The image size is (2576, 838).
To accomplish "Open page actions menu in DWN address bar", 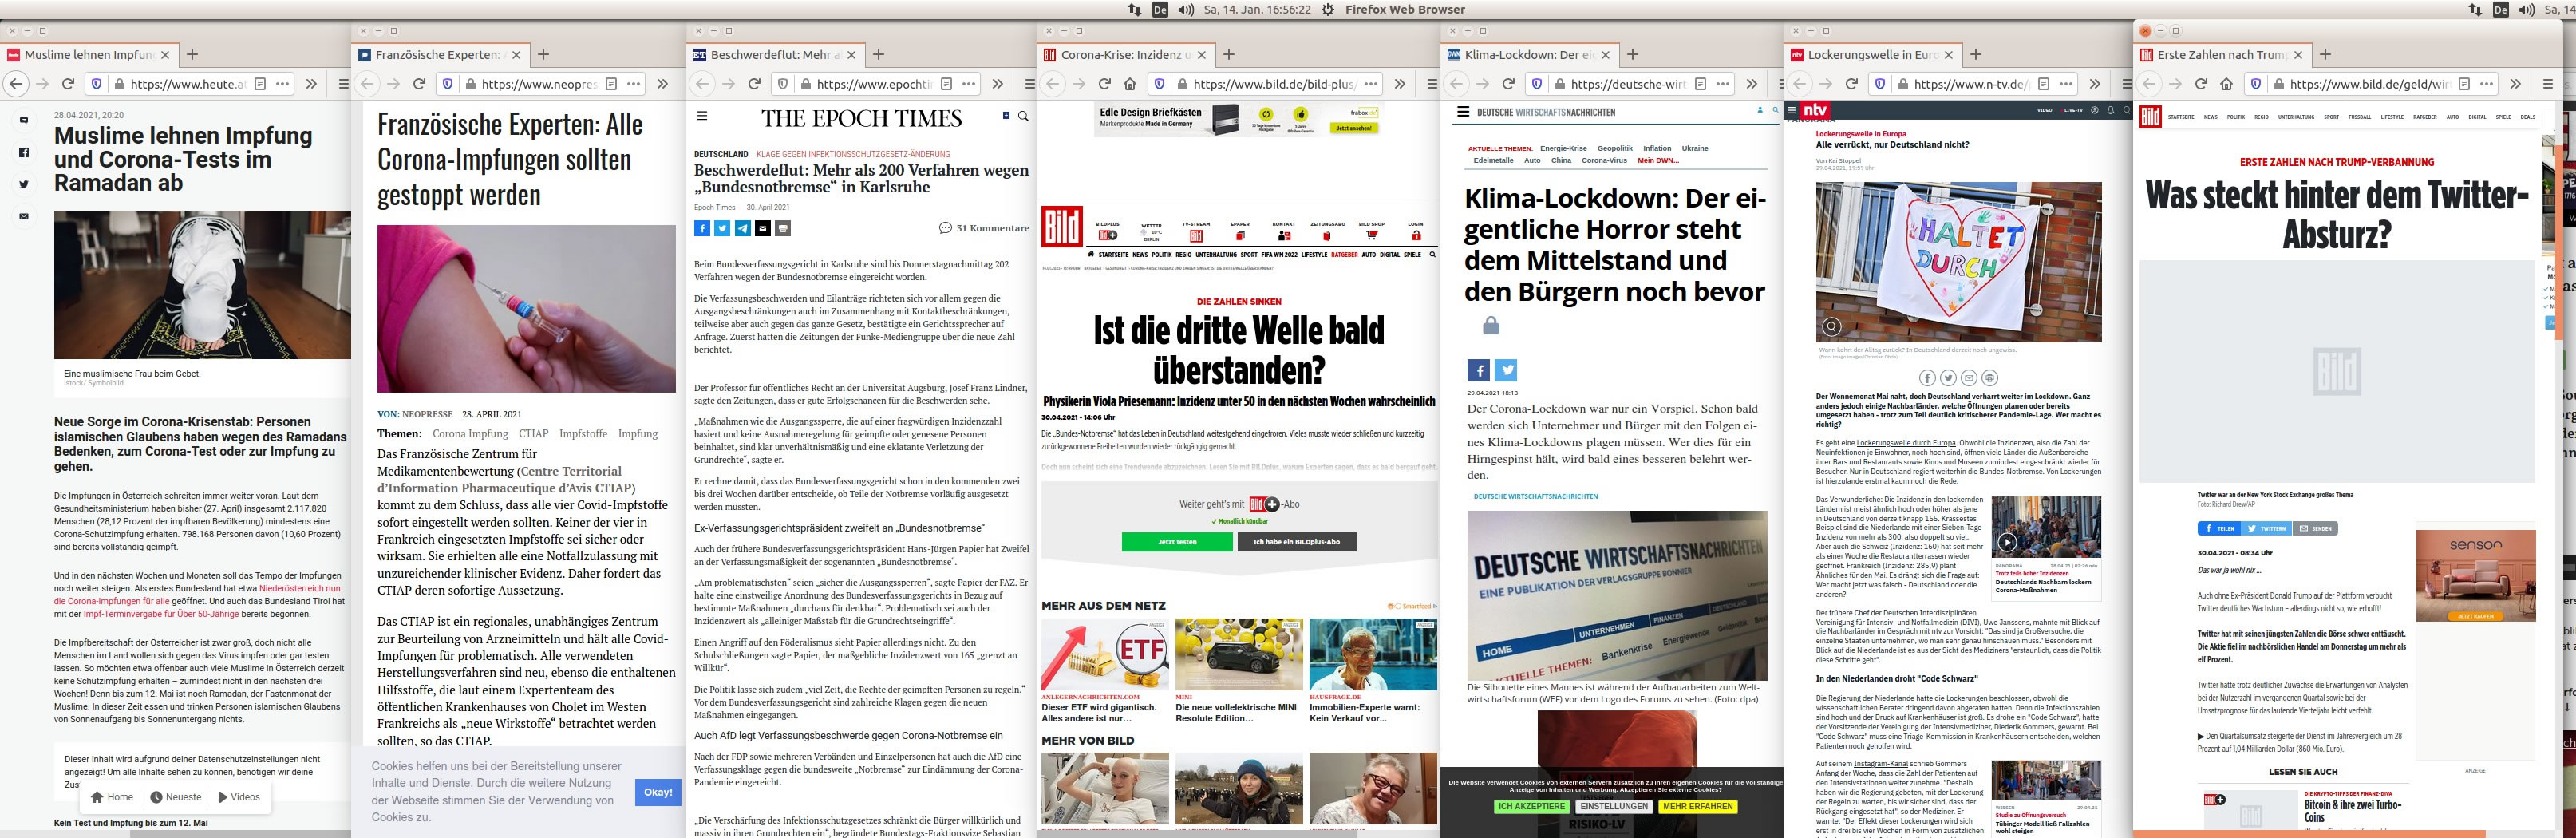I will [1723, 84].
